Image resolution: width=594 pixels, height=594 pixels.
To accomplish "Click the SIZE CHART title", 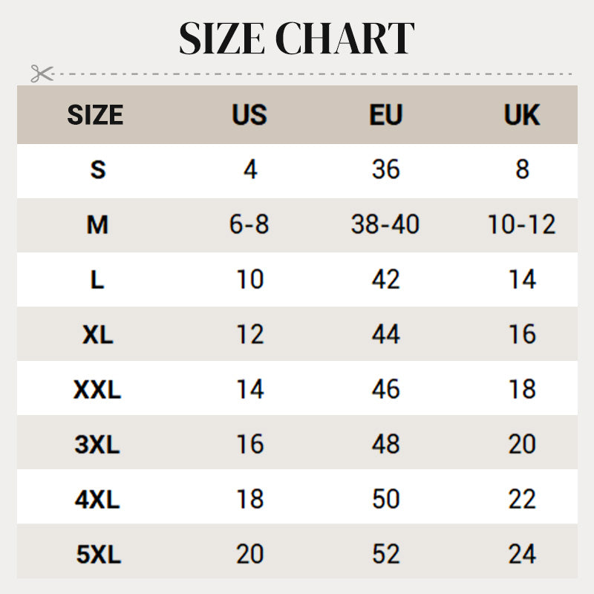I will pos(296,39).
